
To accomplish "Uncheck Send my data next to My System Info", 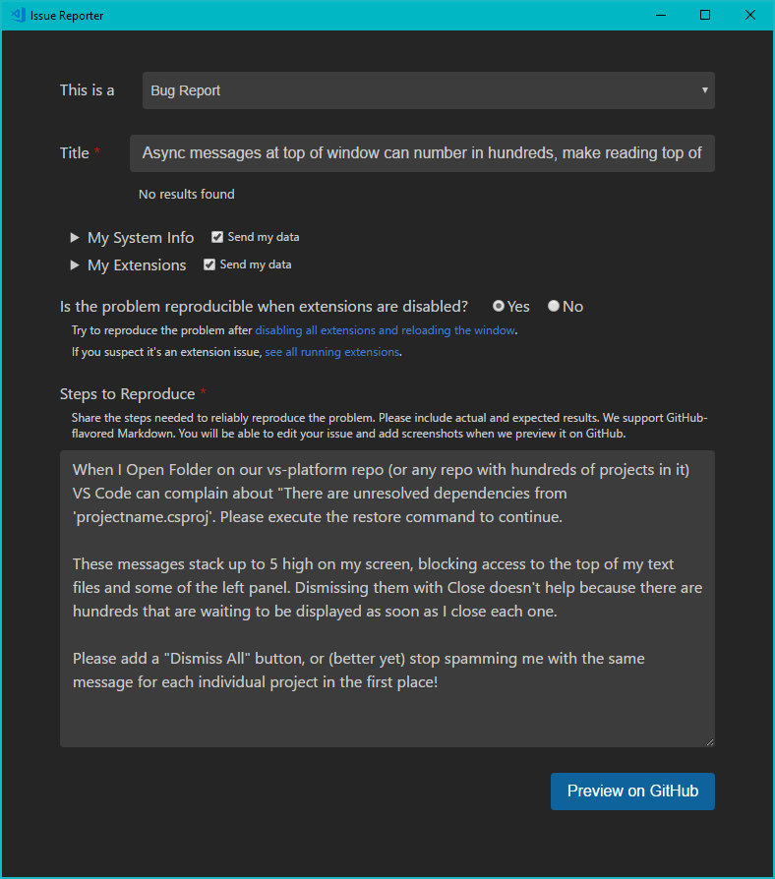I will point(216,236).
